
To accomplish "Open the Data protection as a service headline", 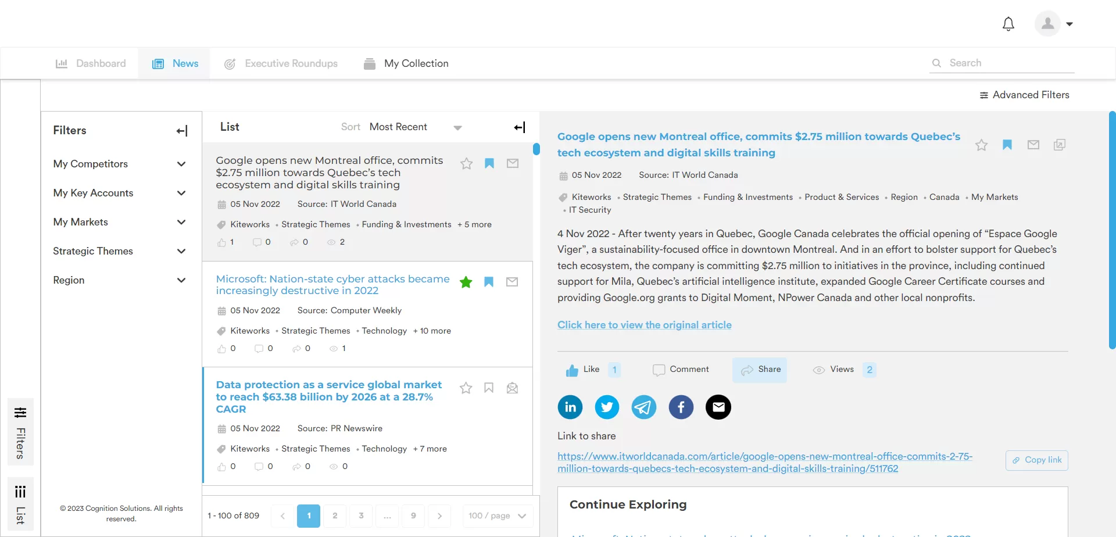I will coord(329,397).
